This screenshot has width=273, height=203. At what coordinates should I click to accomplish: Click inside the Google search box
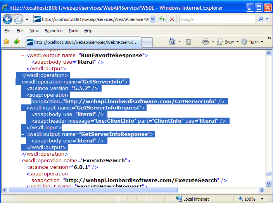[217, 19]
